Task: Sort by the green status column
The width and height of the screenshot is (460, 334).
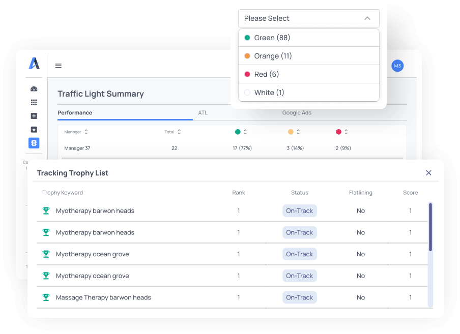Action: tap(245, 132)
